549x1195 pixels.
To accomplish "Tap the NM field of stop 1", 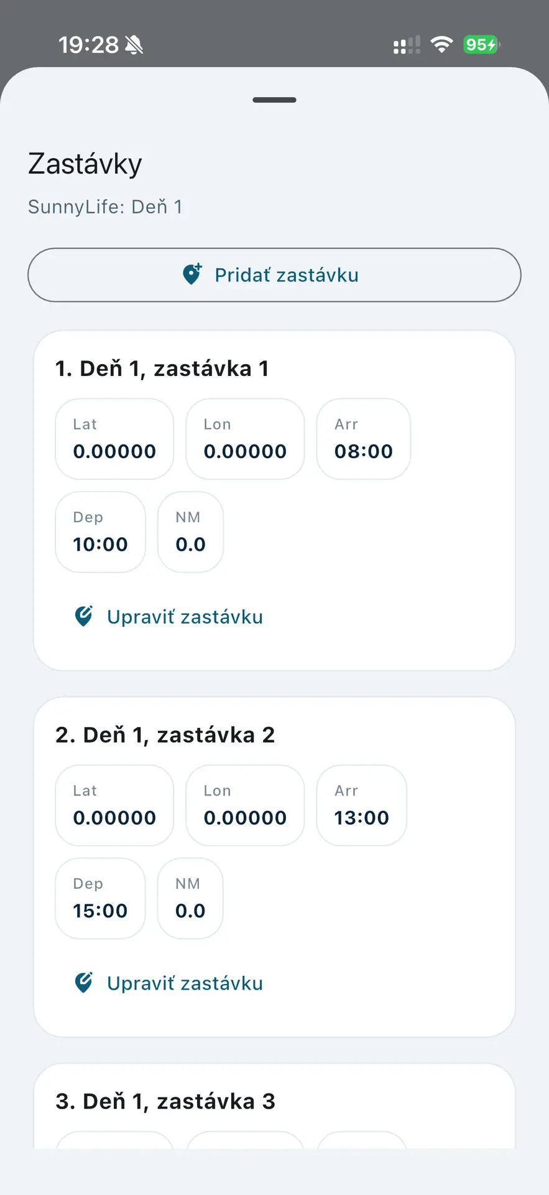I will [x=190, y=532].
